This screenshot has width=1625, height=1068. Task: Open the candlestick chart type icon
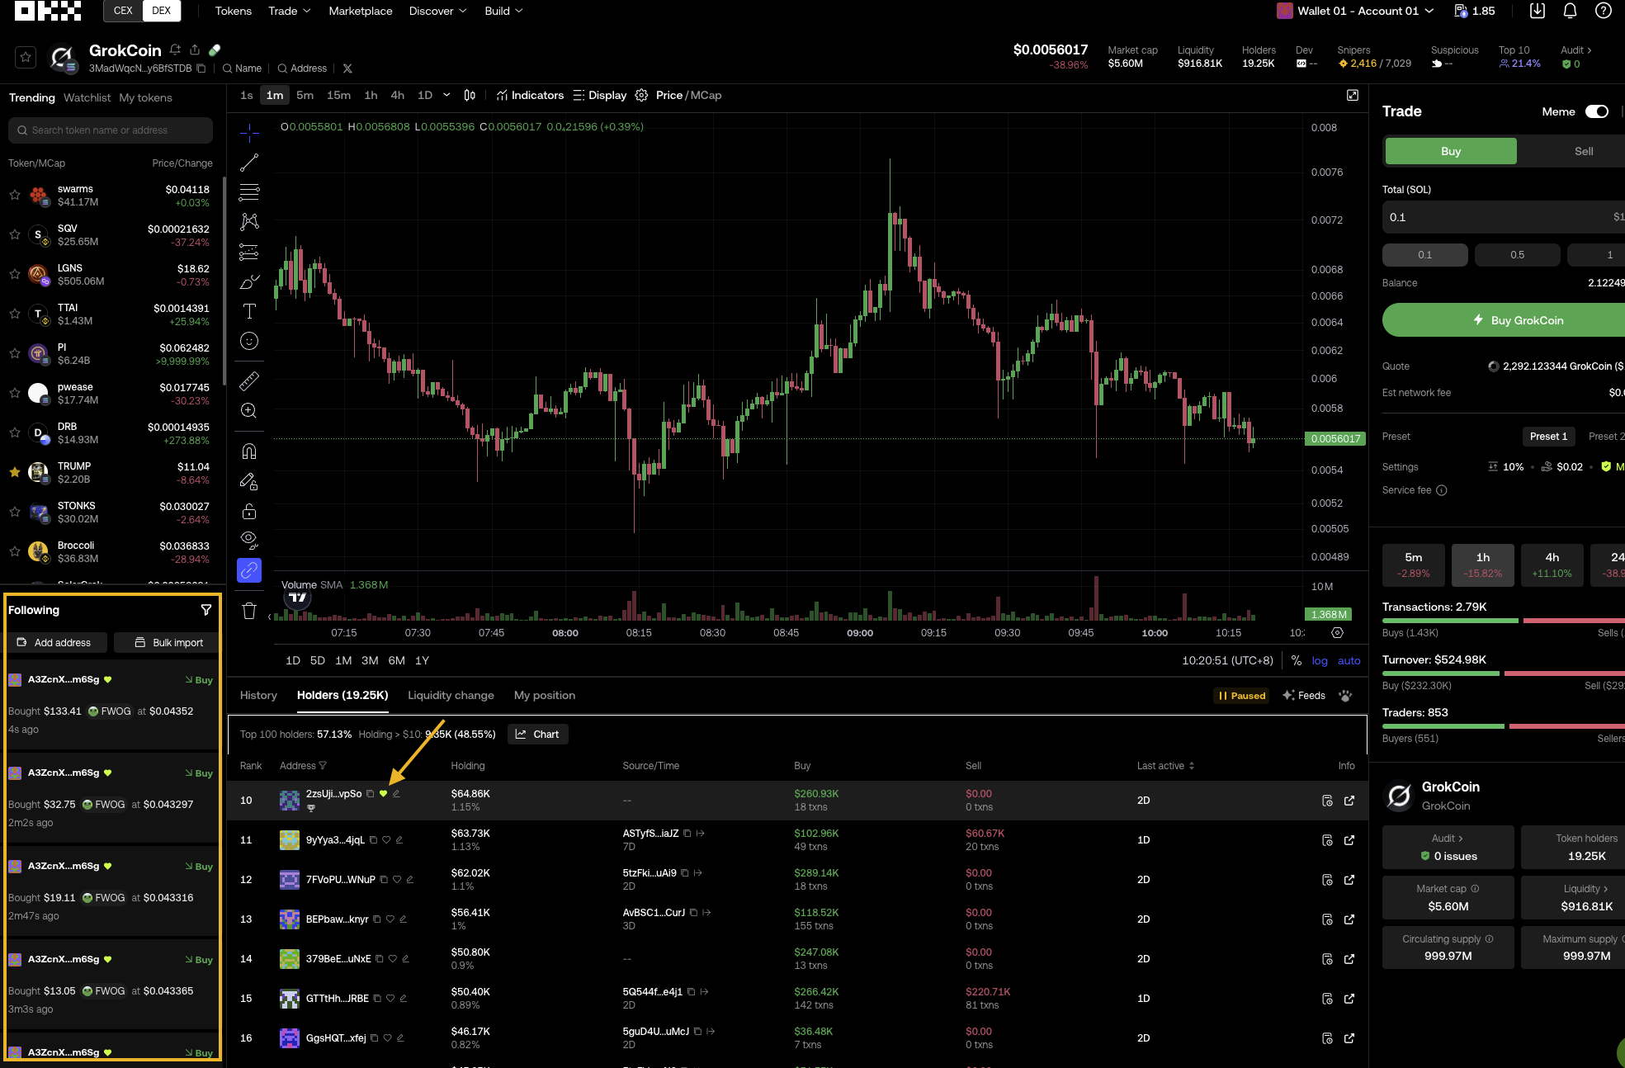click(470, 96)
